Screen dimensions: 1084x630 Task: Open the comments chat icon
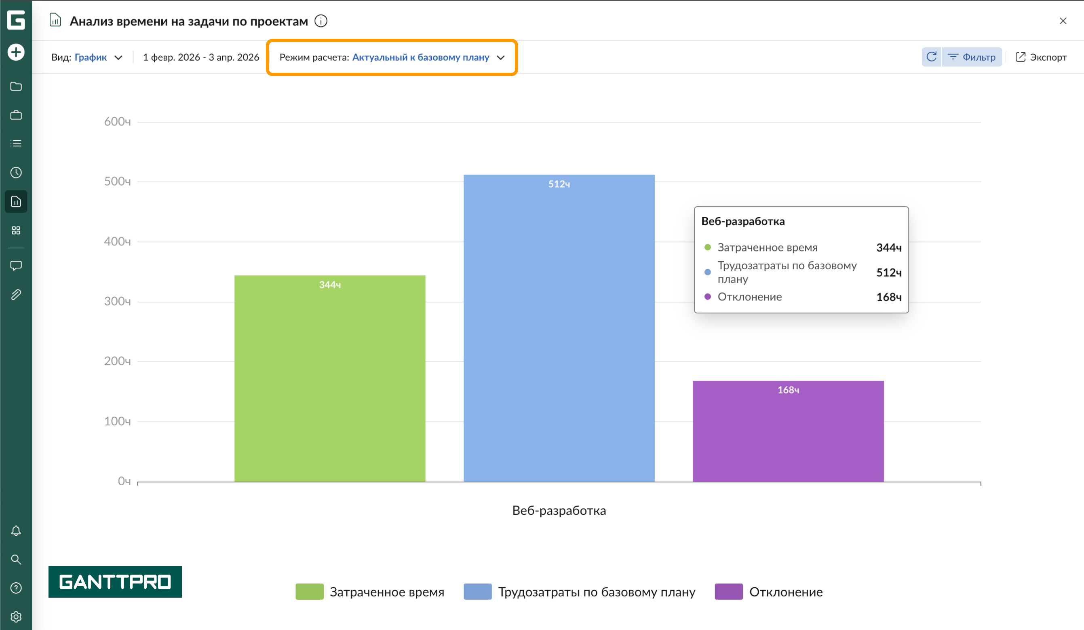click(16, 266)
